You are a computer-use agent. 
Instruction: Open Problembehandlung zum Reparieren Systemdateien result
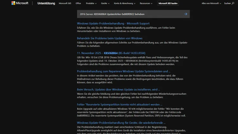point(123,71)
